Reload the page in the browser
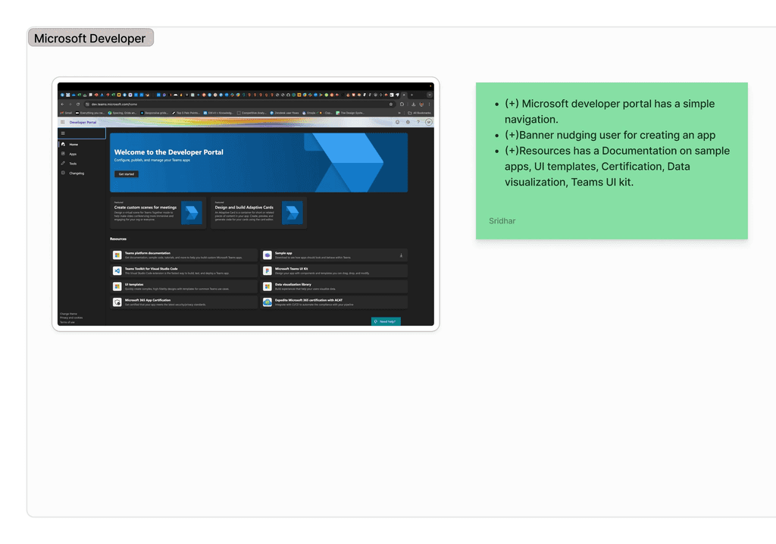Viewport: 776px width, 544px height. click(78, 104)
